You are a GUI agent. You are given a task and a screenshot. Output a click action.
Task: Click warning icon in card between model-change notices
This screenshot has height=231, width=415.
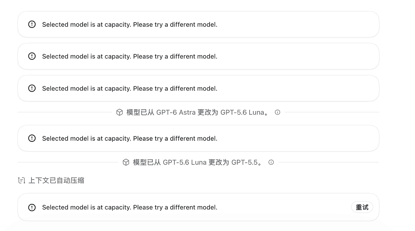click(x=32, y=138)
